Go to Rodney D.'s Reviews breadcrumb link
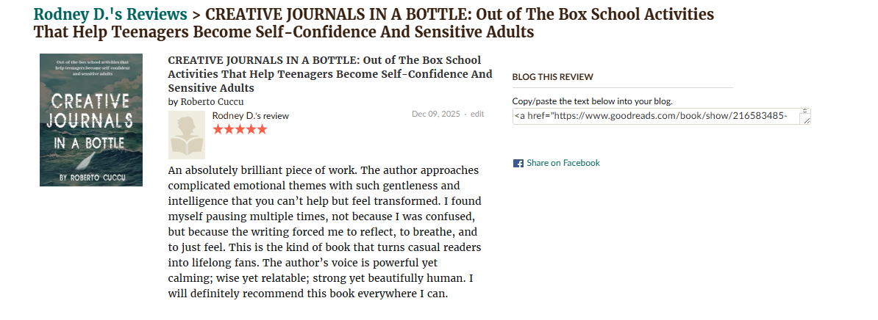 110,14
